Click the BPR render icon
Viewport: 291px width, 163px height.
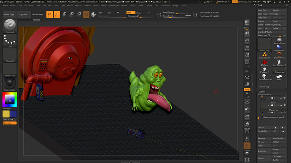pyautogui.click(x=247, y=23)
